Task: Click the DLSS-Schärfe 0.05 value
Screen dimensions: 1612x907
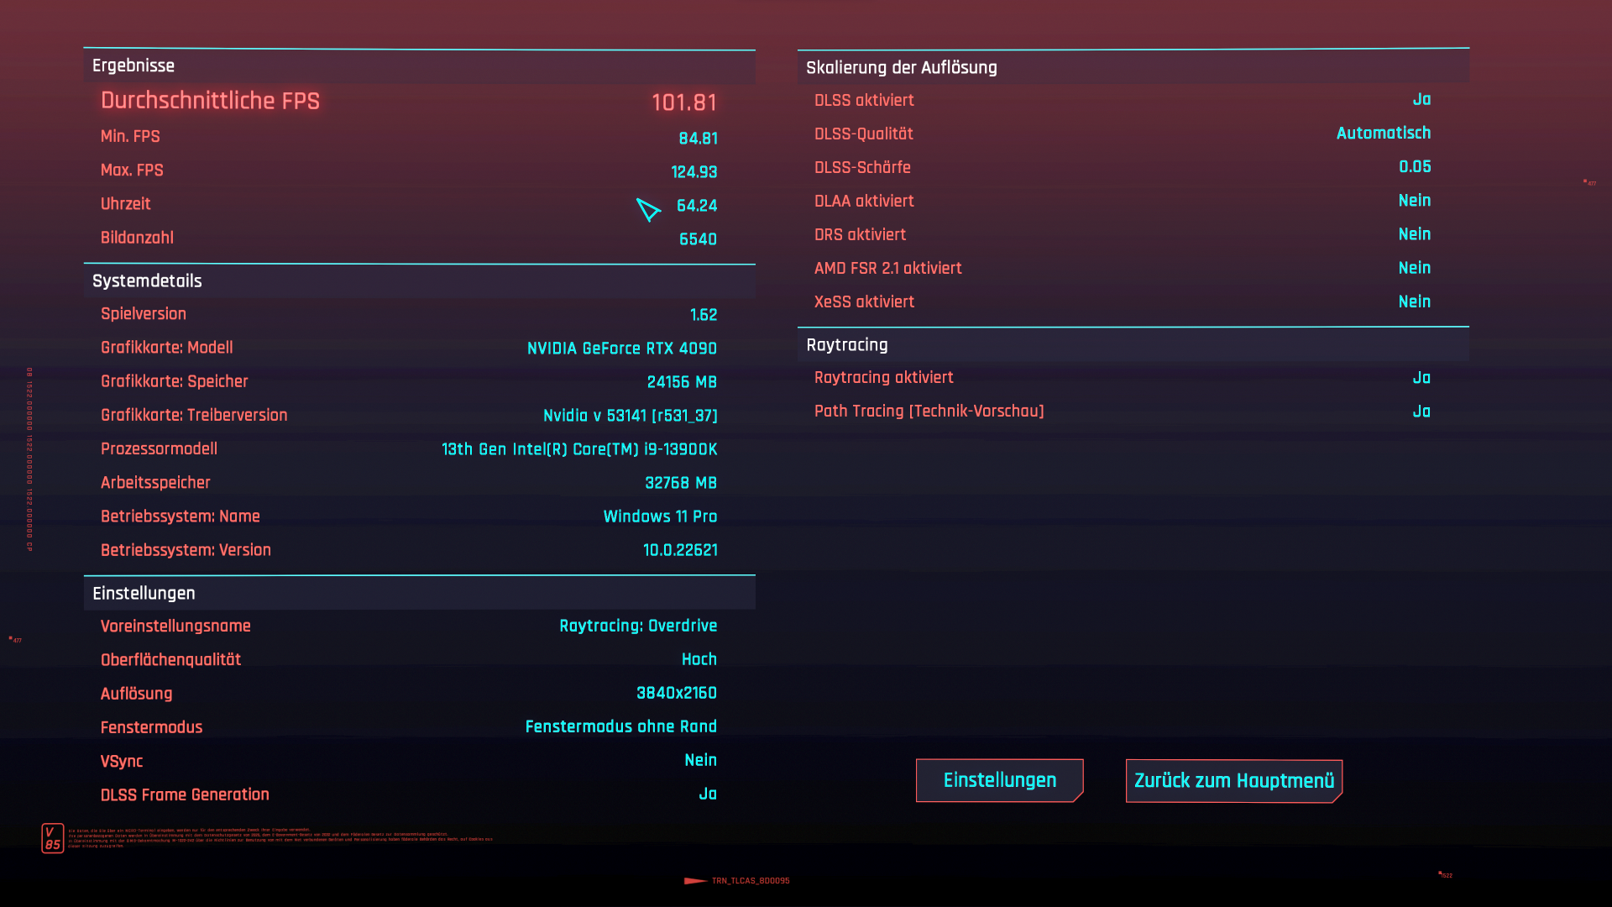Action: tap(1414, 166)
